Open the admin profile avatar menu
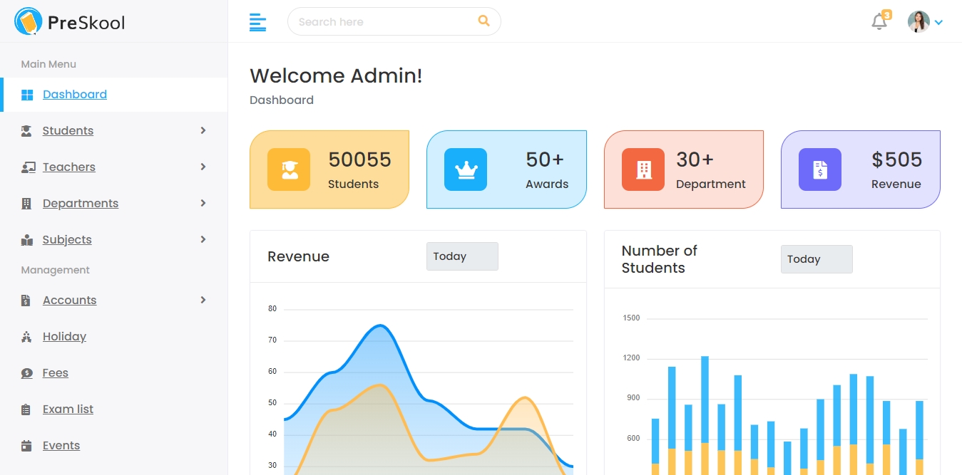 pos(919,22)
